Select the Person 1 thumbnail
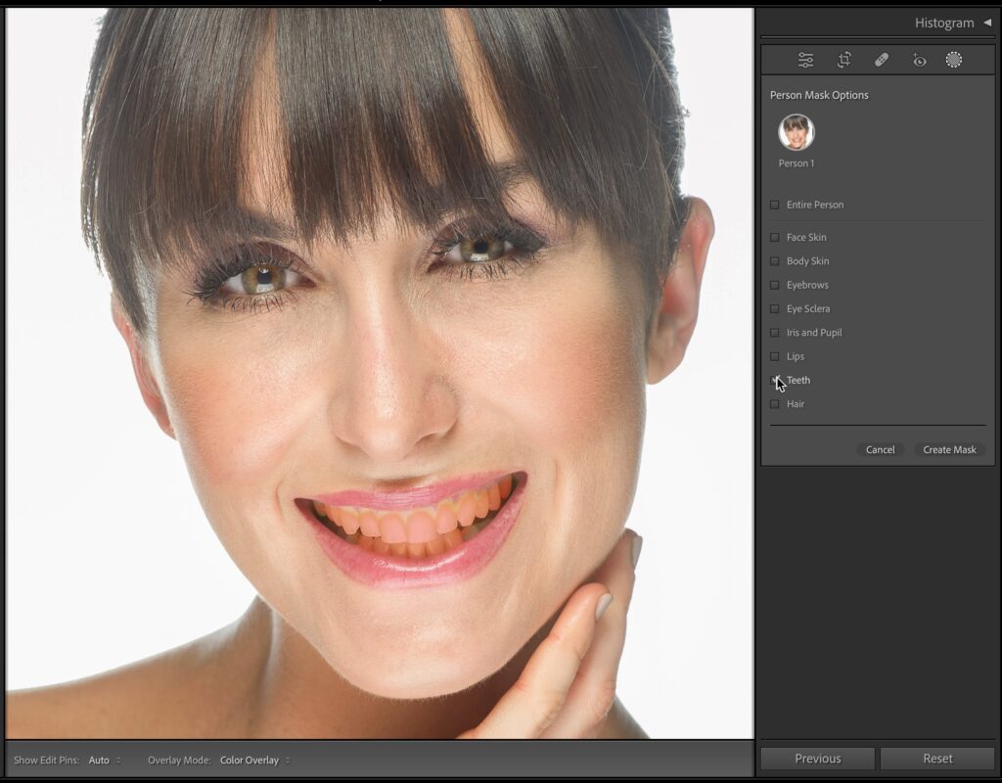1002x783 pixels. pos(796,132)
